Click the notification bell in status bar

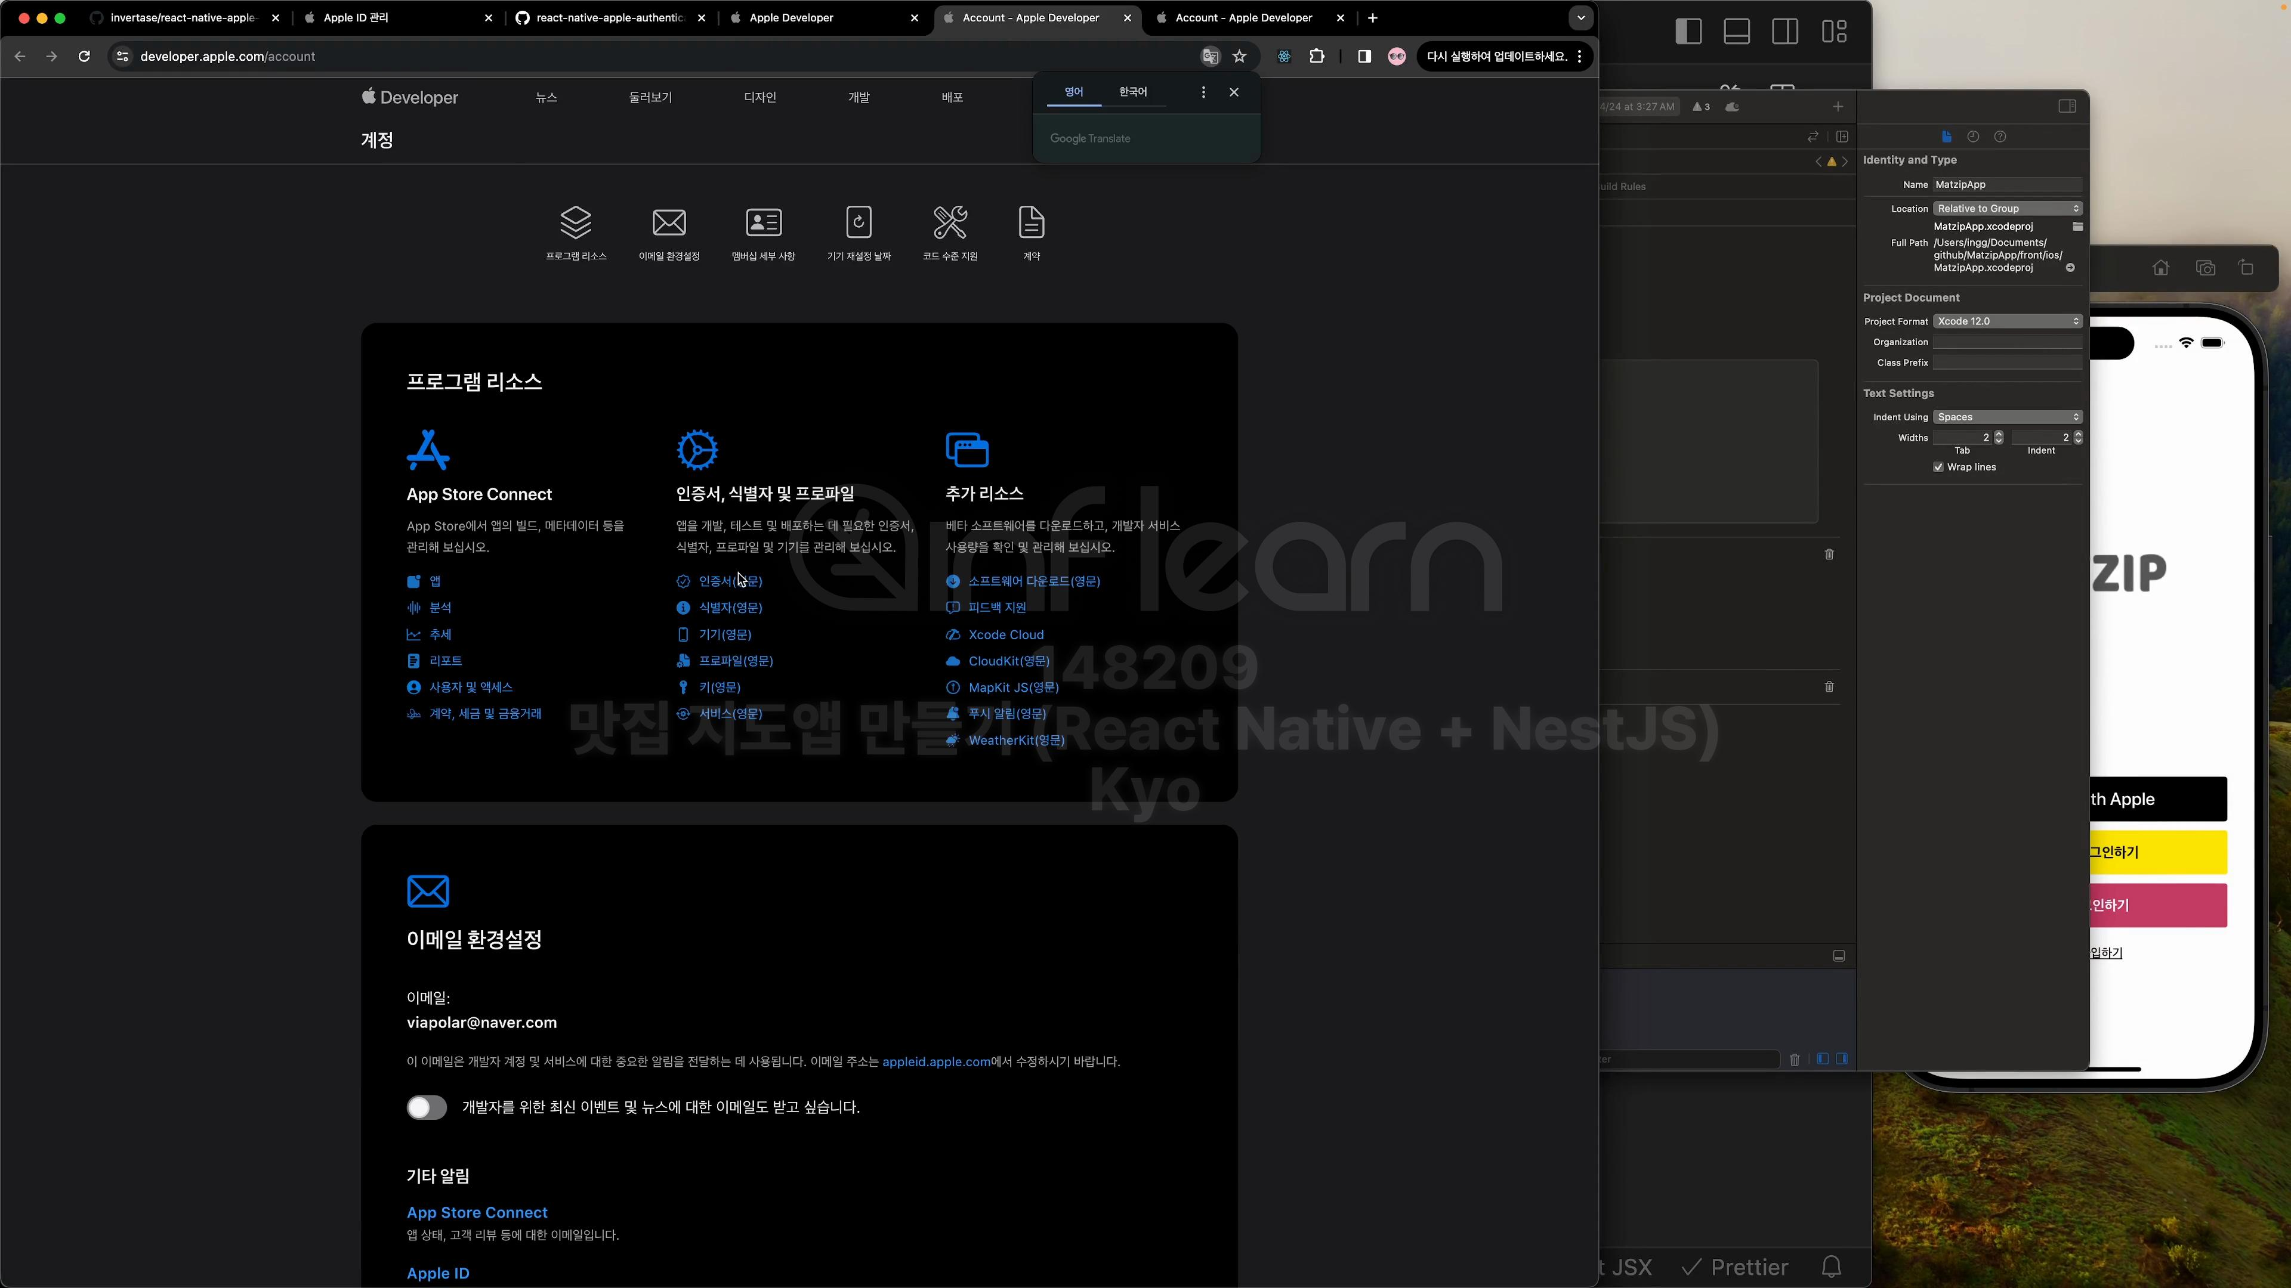[1830, 1267]
